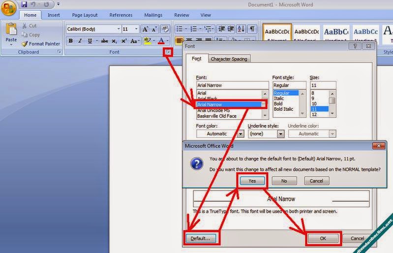Image resolution: width=393 pixels, height=253 pixels.
Task: Apply the red font color
Action: coord(161,41)
